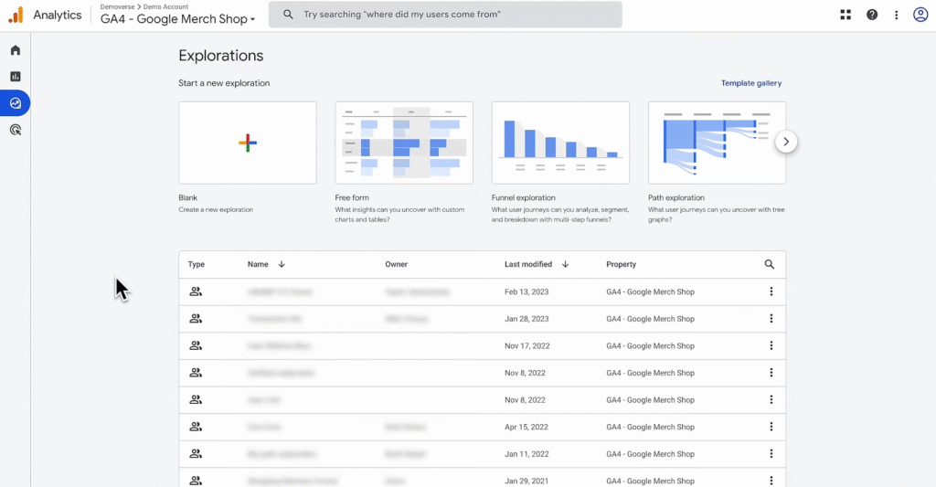The height and width of the screenshot is (487, 936).
Task: Search explorations with table magnifier icon
Action: click(x=770, y=264)
